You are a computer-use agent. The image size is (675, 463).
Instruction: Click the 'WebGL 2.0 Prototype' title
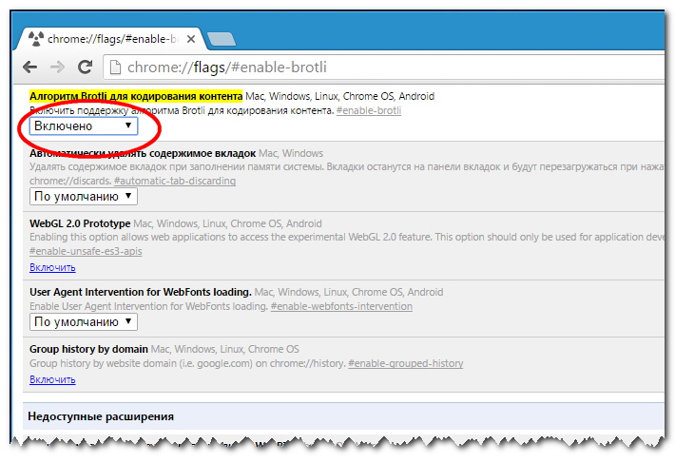click(x=80, y=223)
